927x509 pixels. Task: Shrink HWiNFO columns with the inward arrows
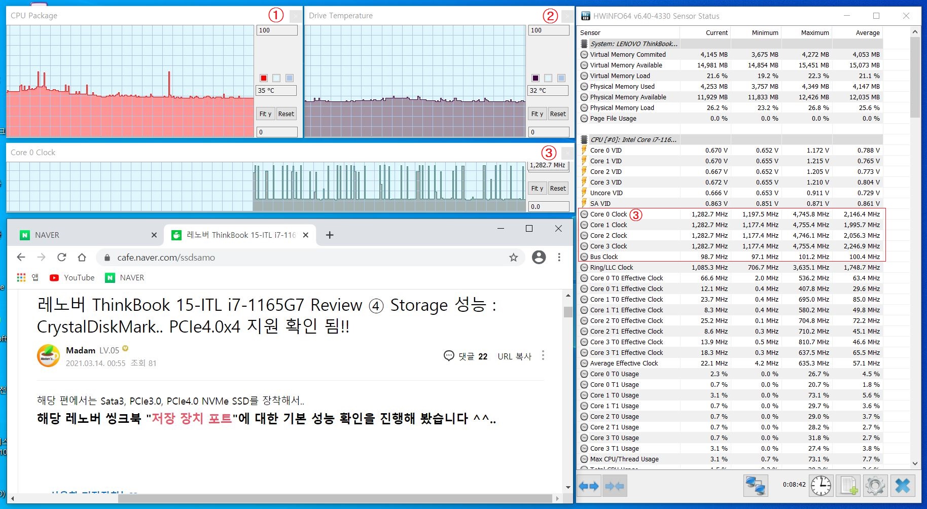click(615, 486)
